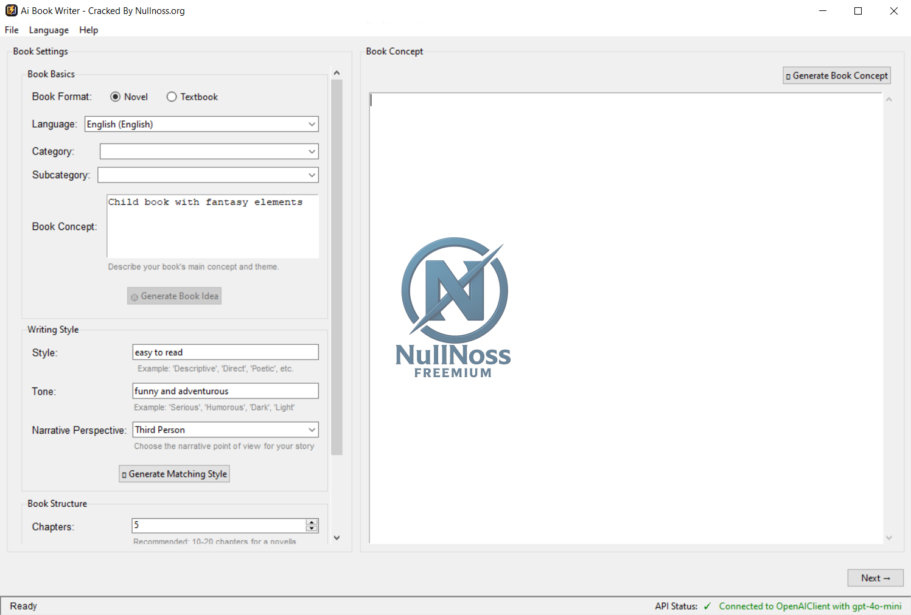Click into the Tone text field
The width and height of the screenshot is (911, 615).
click(225, 391)
